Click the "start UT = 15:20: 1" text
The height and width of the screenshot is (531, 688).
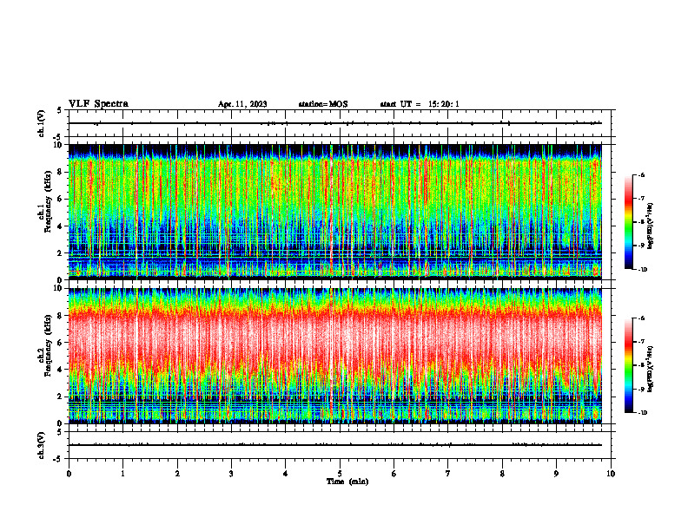420,104
